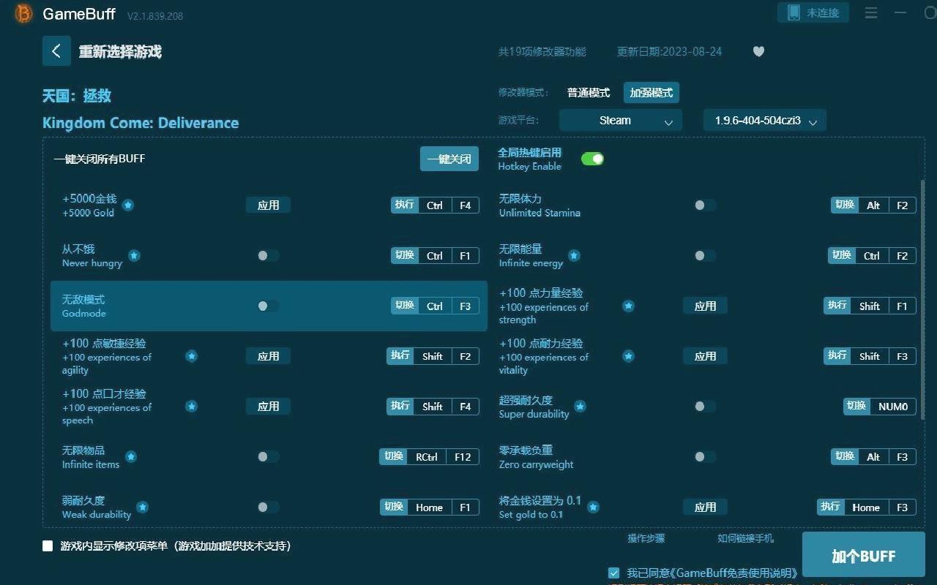This screenshot has height=585, width=937.
Task: Edit NUM0 hotkey for Super durability
Action: [880, 406]
